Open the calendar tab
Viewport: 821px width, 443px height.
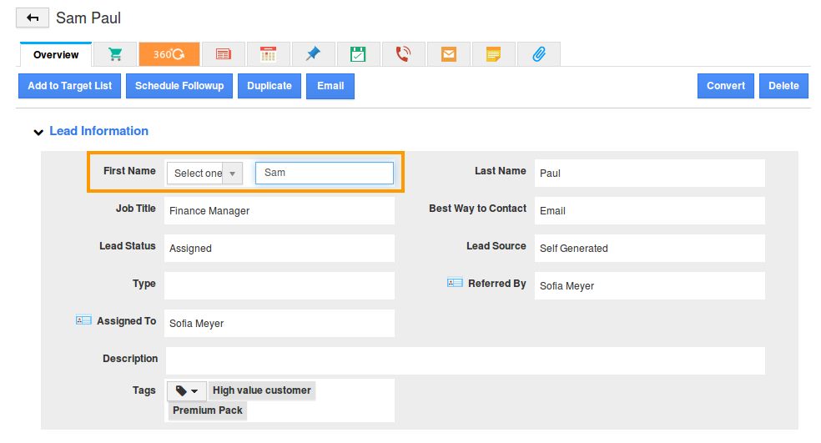(268, 54)
